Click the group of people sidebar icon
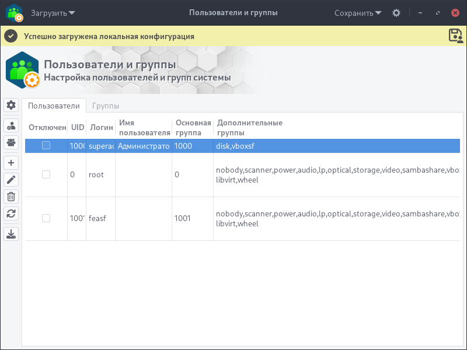This screenshot has height=350, width=467. click(11, 142)
